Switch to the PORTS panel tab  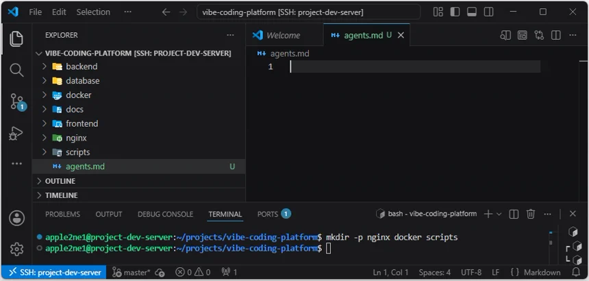click(274, 214)
